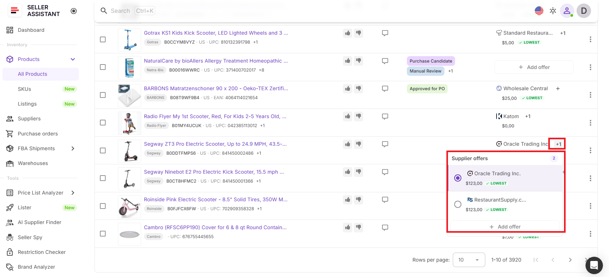Toggle the sidebar pin radio icon

[74, 11]
